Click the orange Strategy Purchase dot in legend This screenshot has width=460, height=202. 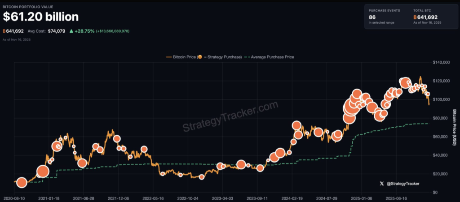coord(200,57)
